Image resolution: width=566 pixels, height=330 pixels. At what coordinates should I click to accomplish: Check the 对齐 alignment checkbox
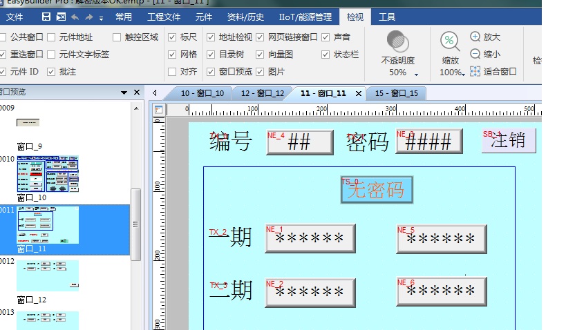(172, 72)
